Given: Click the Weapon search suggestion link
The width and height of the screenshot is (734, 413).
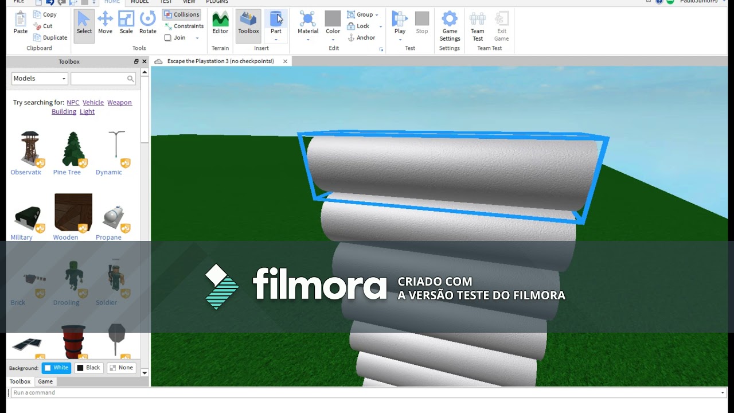Looking at the screenshot, I should 119,103.
